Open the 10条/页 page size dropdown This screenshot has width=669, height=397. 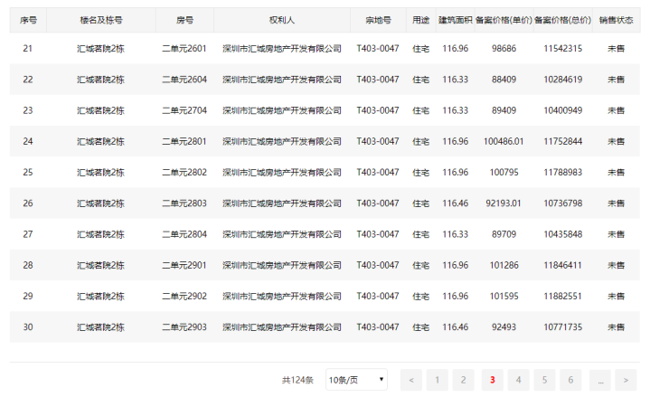[x=356, y=380]
